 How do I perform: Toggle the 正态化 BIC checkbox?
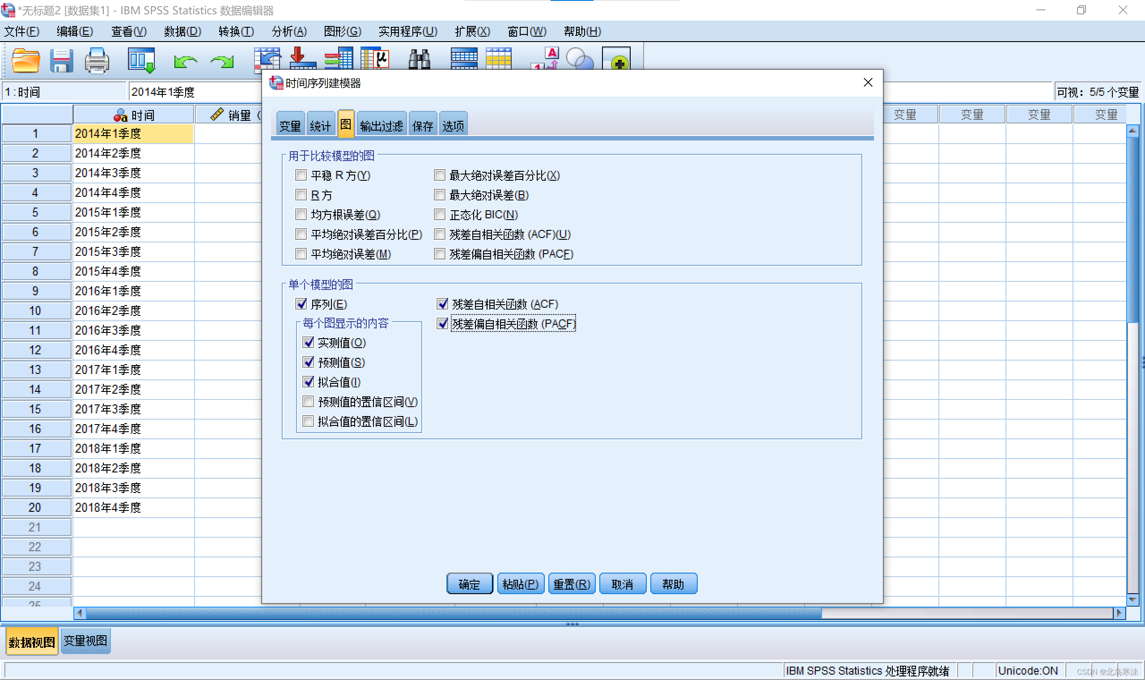click(439, 214)
